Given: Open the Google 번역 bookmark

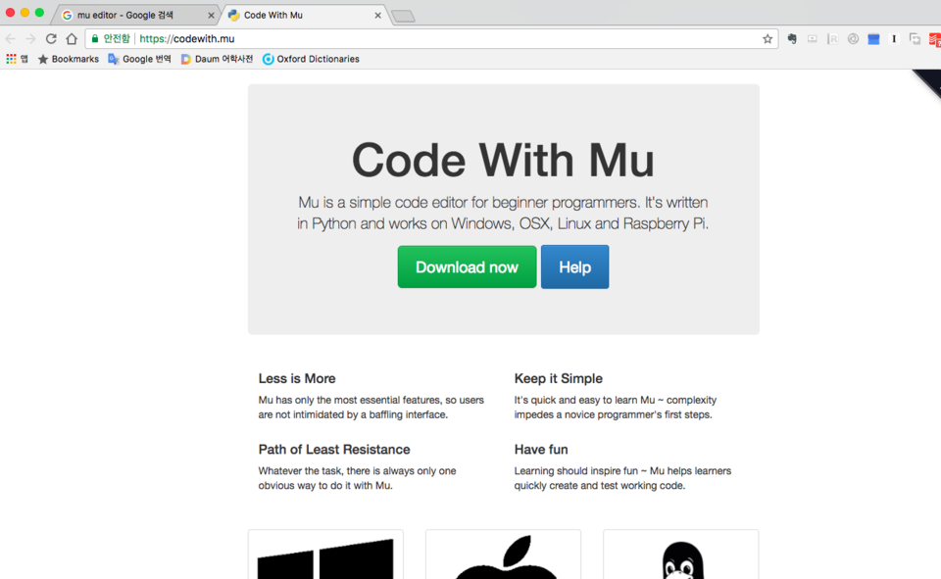Looking at the screenshot, I should (x=139, y=59).
